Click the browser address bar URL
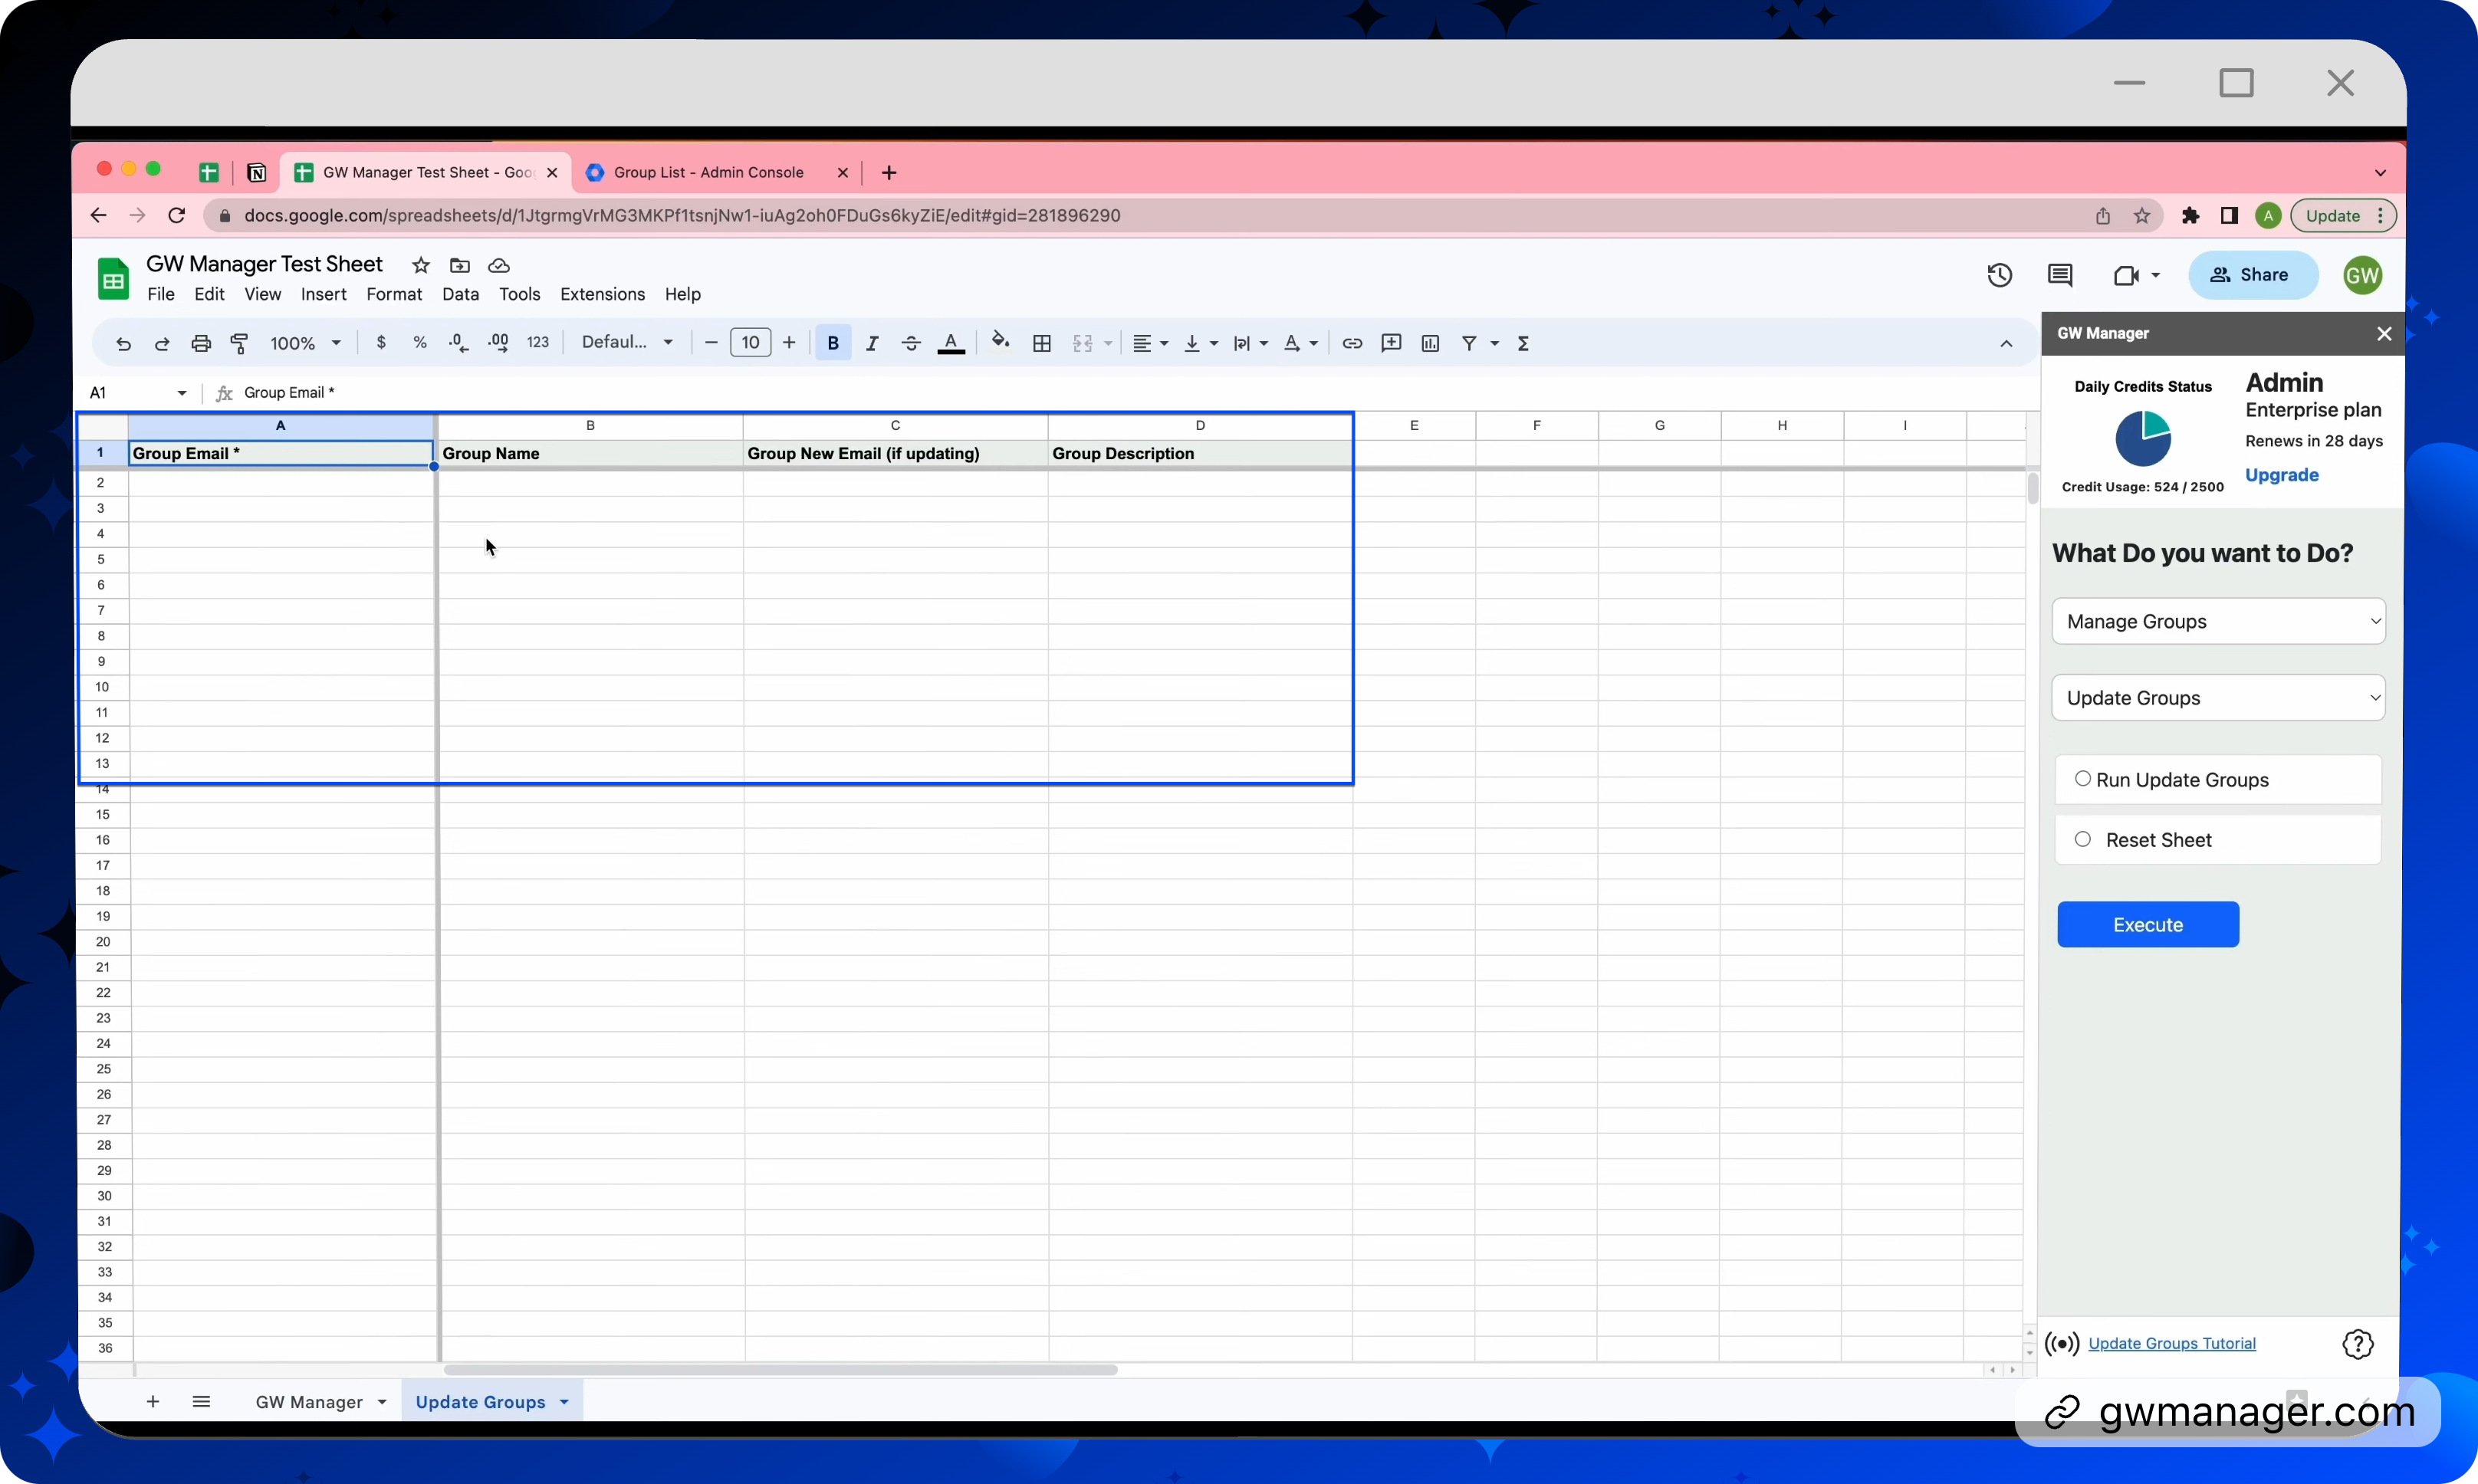Screen dimensions: 2478x1484 [x=682, y=216]
